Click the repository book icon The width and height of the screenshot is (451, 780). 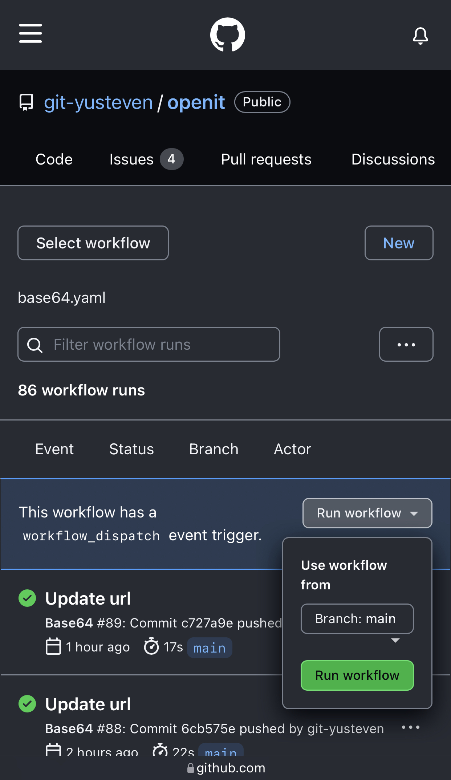pyautogui.click(x=26, y=102)
